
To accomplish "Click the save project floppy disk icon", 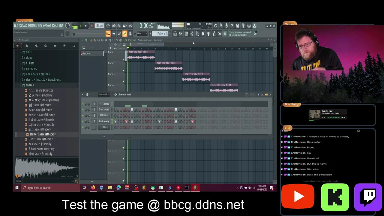I will pos(238,26).
